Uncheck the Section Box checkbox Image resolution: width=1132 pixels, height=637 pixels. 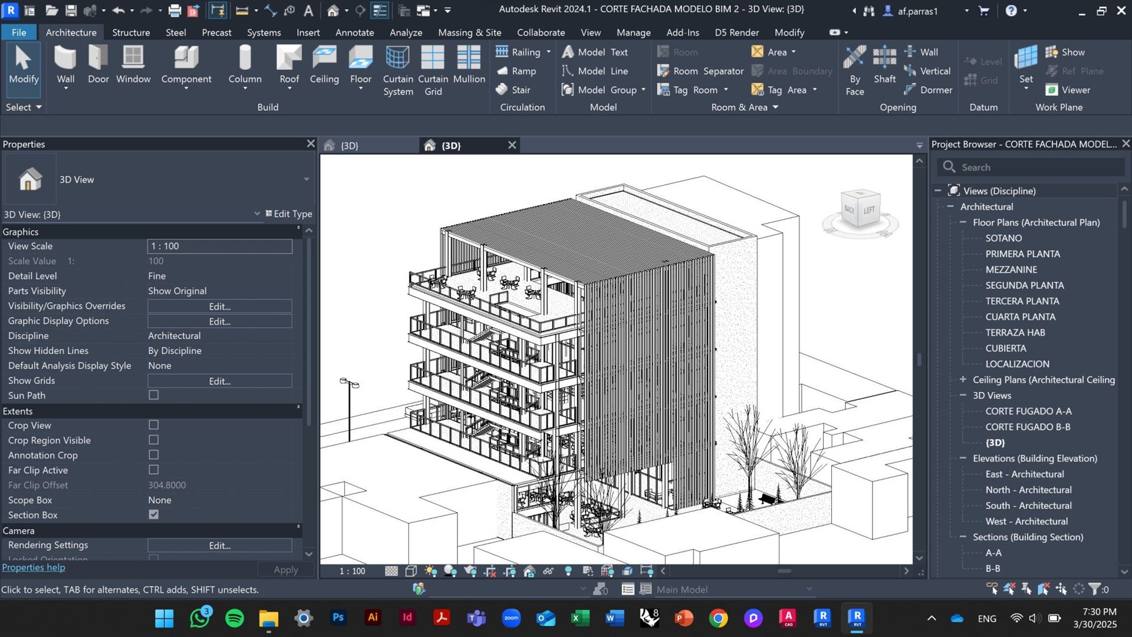pos(154,515)
